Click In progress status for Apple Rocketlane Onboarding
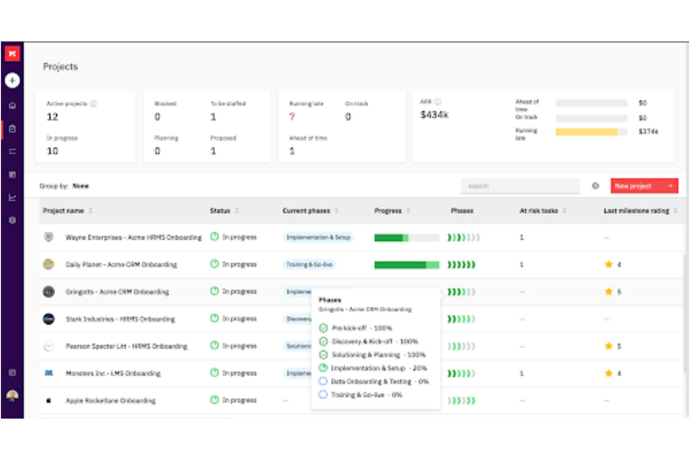This screenshot has width=690, height=460. pyautogui.click(x=234, y=400)
